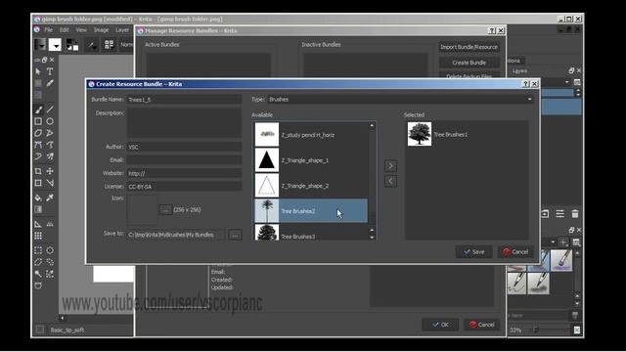626x352 pixels.
Task: Browse Save to folder with ellipsis button
Action: click(x=235, y=235)
